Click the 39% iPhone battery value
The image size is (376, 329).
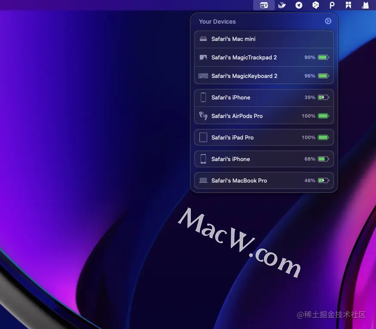pyautogui.click(x=310, y=97)
